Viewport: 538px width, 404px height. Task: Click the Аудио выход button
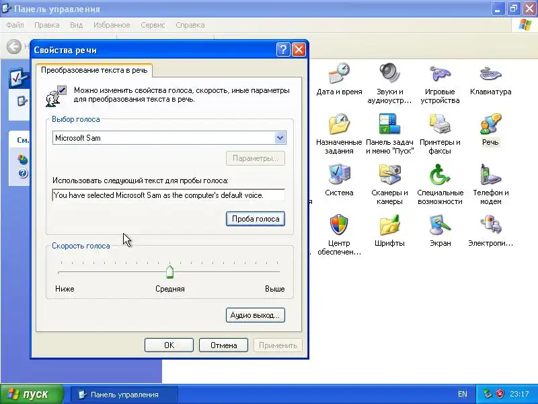click(x=256, y=315)
